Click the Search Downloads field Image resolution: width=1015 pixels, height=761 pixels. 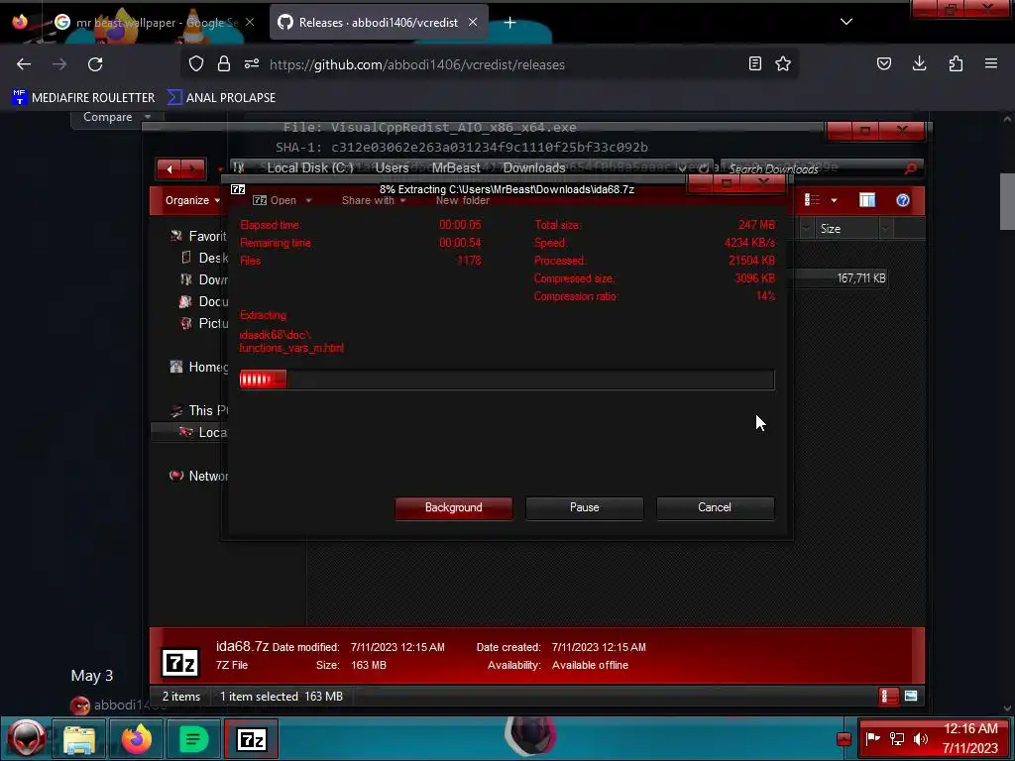(813, 168)
